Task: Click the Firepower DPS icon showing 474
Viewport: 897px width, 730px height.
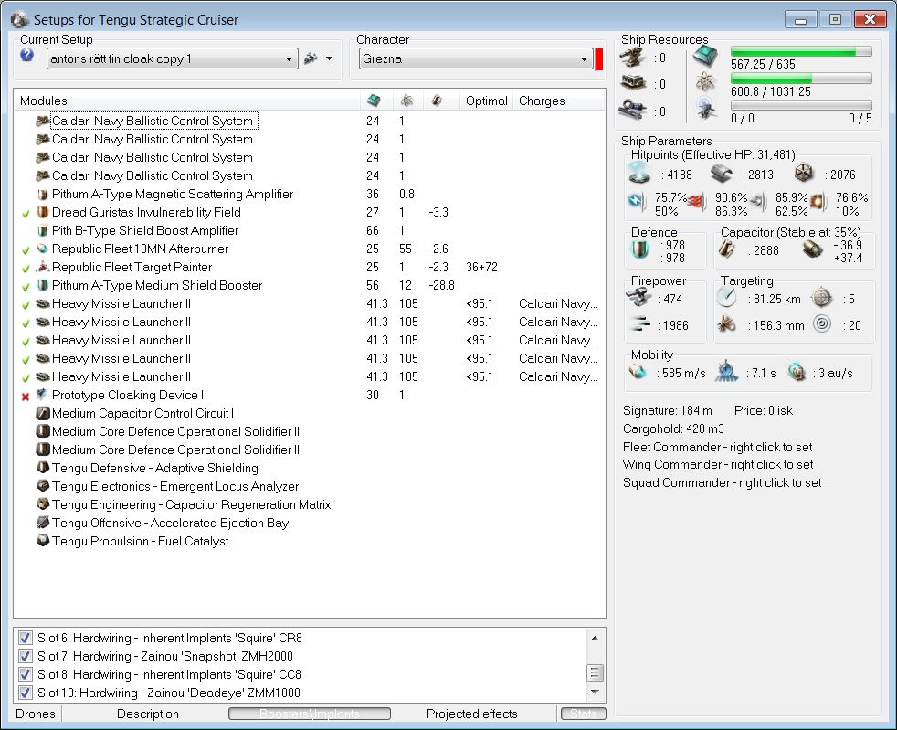Action: [639, 298]
